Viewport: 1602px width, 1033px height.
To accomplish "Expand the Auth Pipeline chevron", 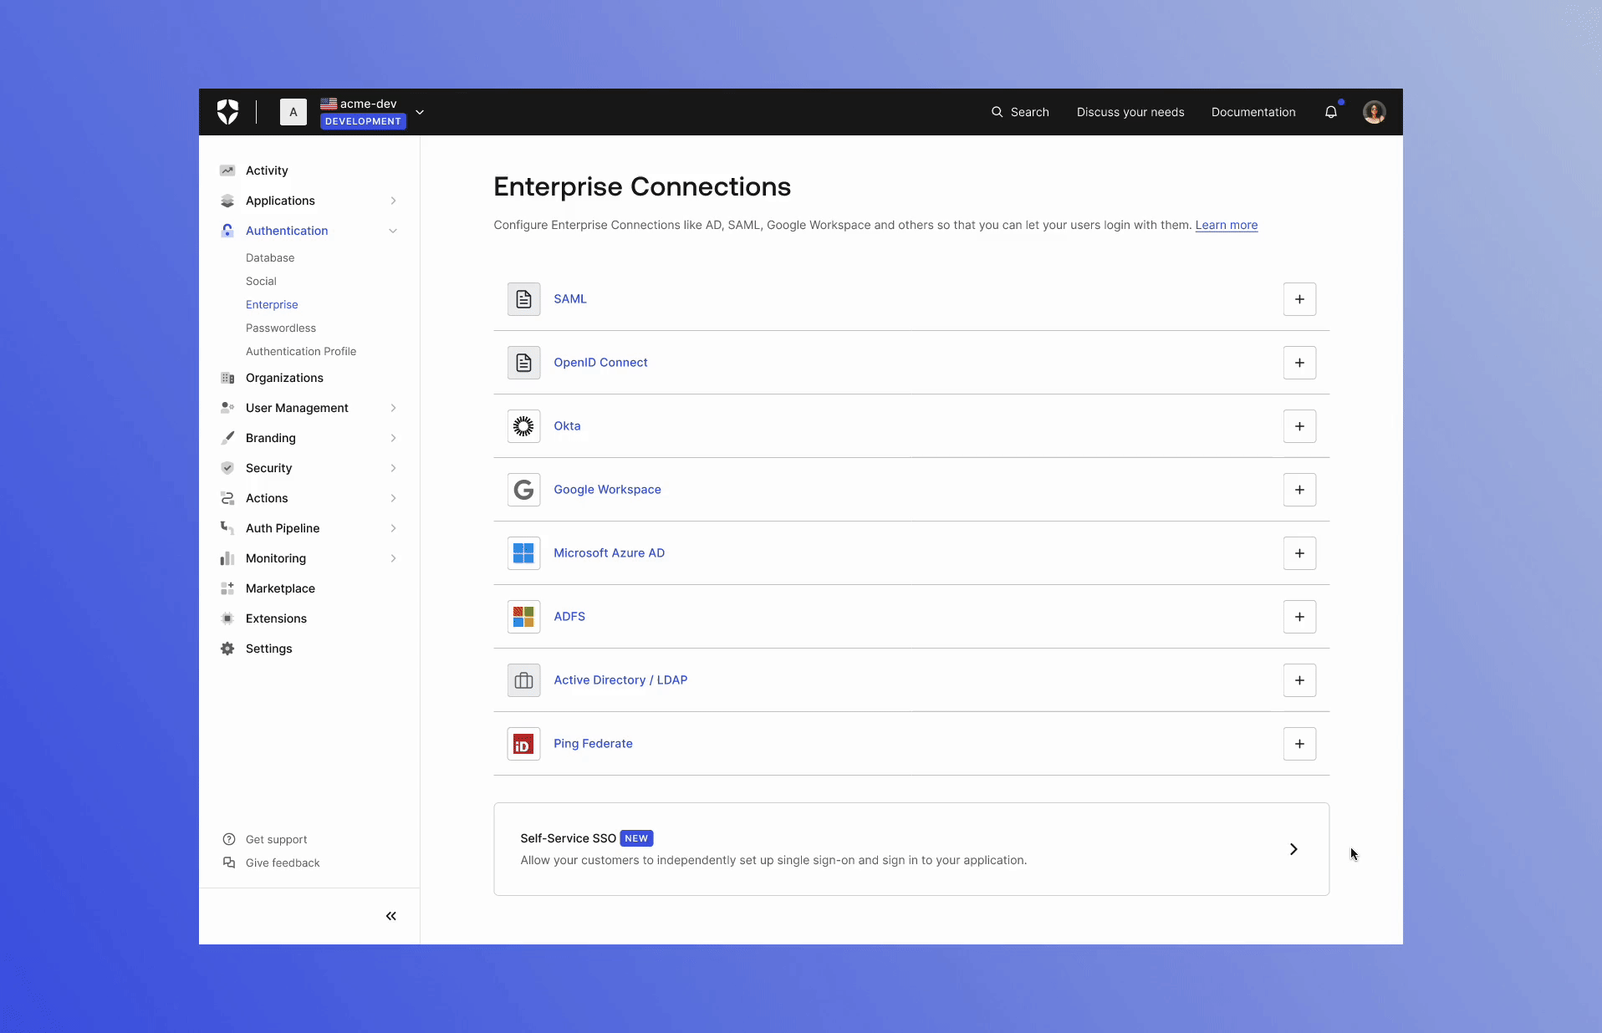I will 393,528.
